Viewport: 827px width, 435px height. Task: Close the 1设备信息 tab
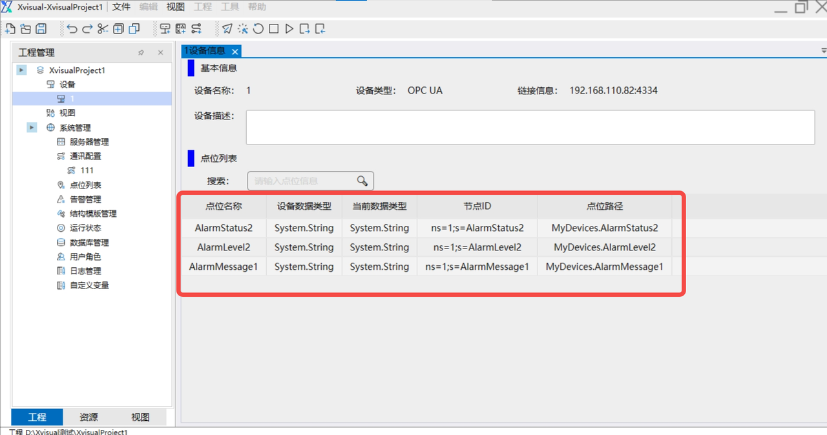coord(235,52)
